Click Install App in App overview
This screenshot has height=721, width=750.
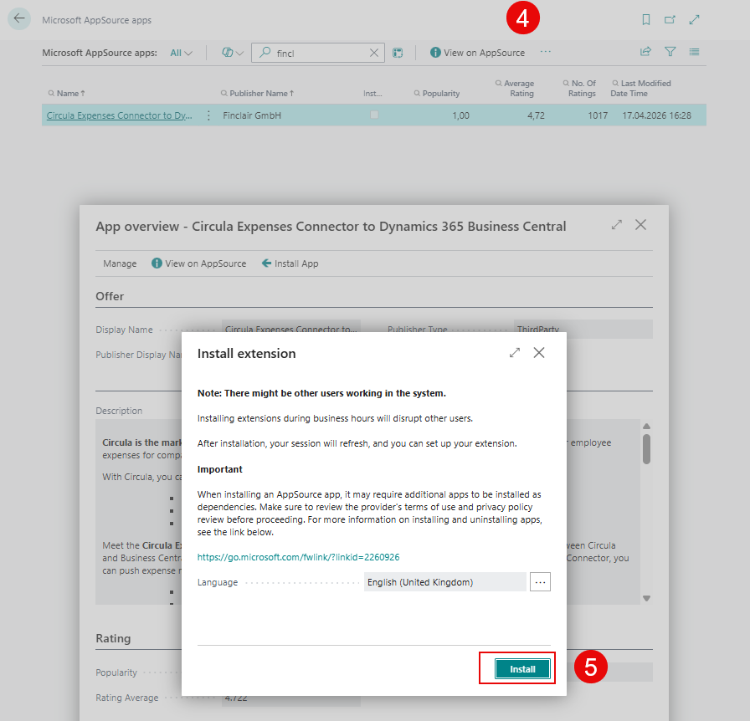(290, 263)
